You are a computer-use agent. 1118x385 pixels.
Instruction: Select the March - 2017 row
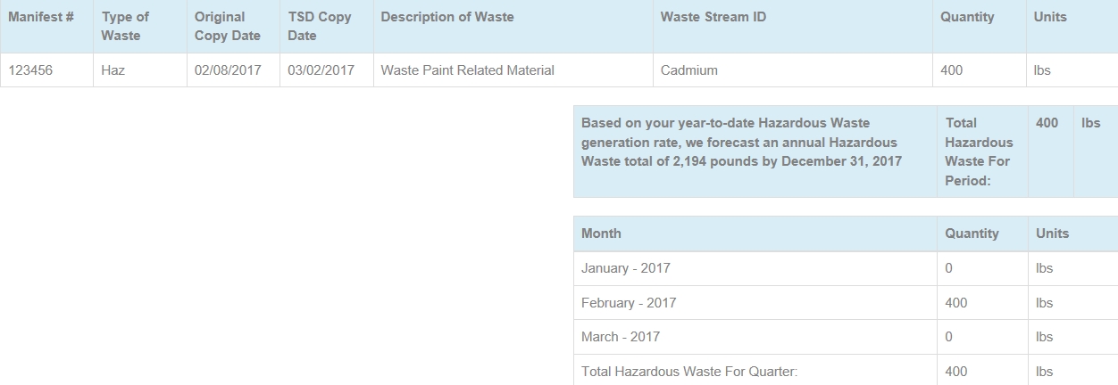coord(845,337)
